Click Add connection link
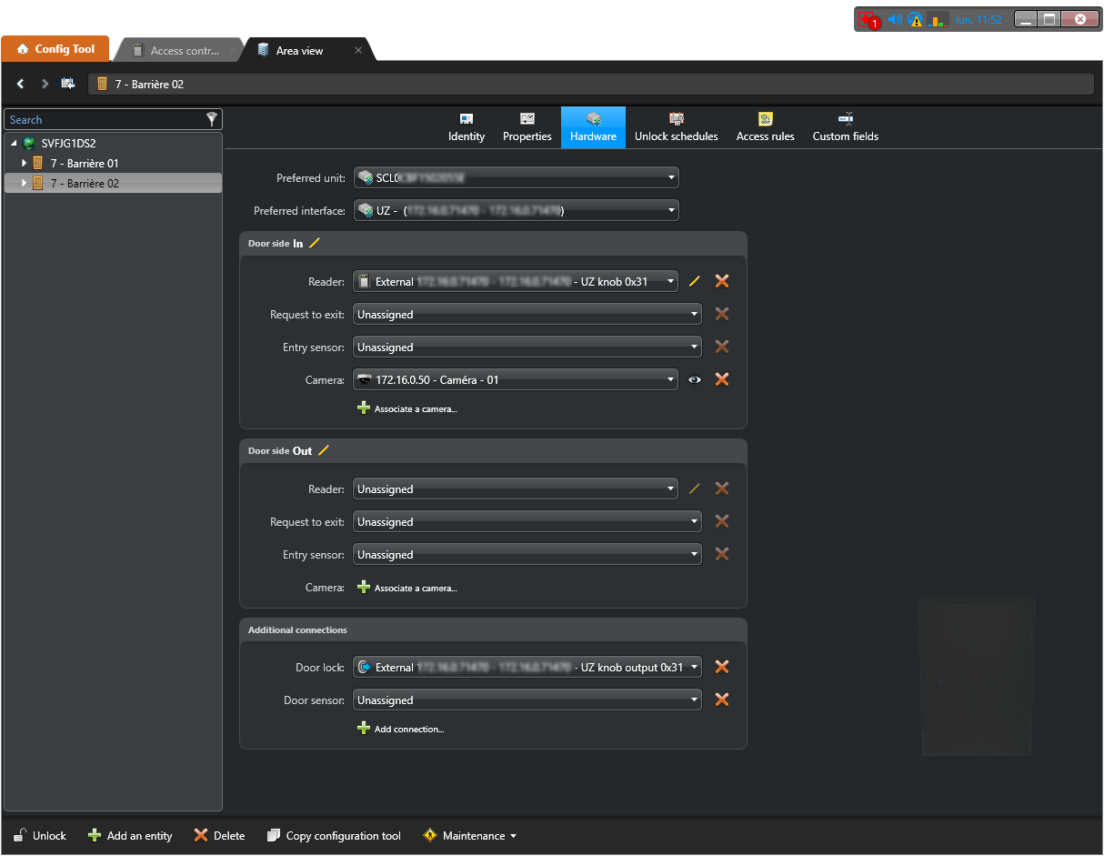Viewport: 1104px width, 856px height. tap(408, 730)
